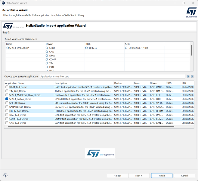Select the SPI_GUI_Demo application name

pos(17,103)
